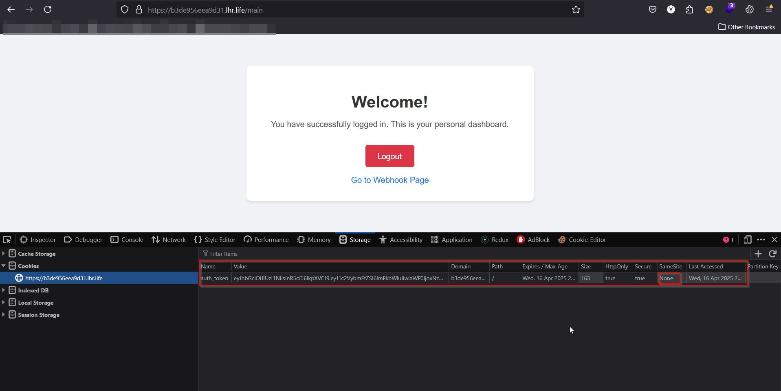Open the Cookie-Editor devtools tab
The image size is (781, 391).
(582, 239)
